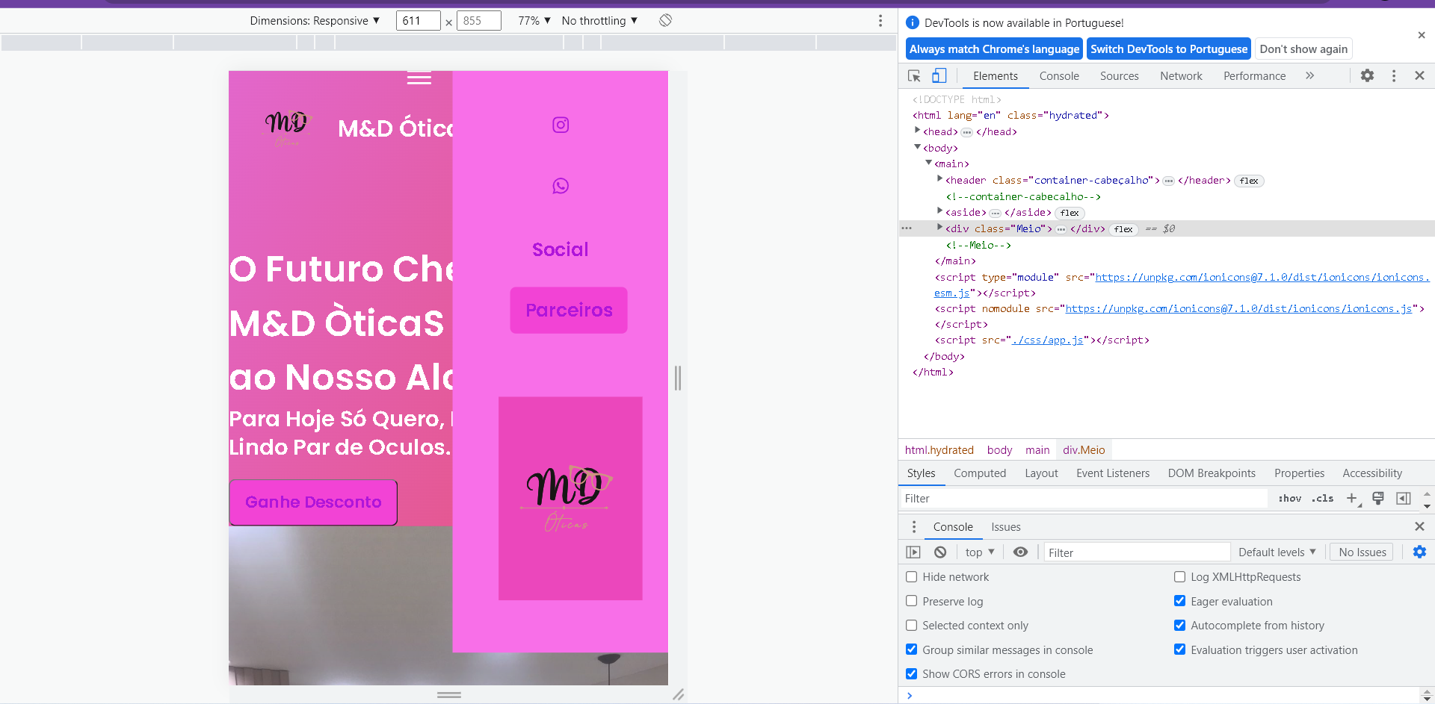Open console settings blue gear
The height and width of the screenshot is (704, 1435).
(1419, 552)
